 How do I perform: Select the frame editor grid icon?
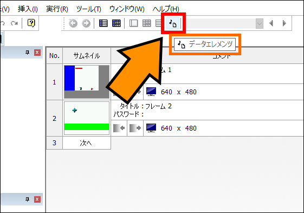117,23
